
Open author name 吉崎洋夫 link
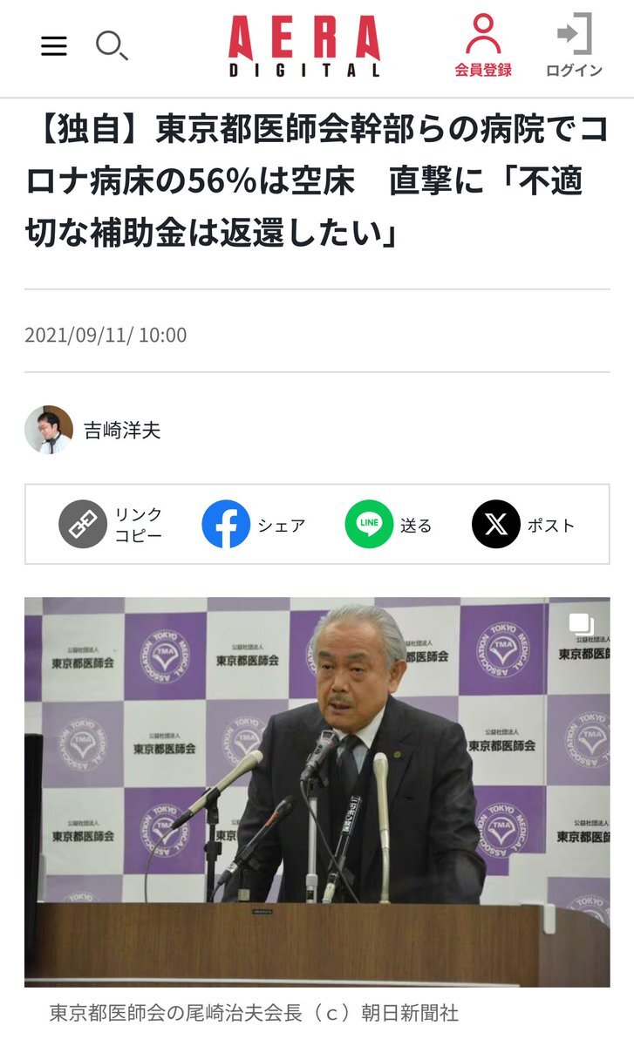click(x=122, y=431)
